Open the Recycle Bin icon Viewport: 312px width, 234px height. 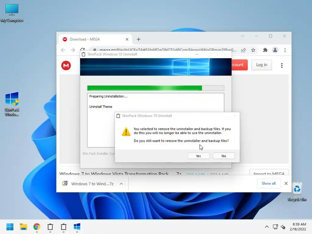tap(297, 192)
